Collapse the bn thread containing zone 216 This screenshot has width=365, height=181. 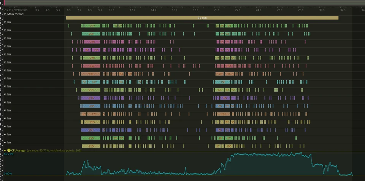coord(5,94)
